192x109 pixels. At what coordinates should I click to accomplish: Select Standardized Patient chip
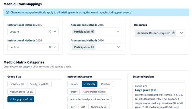pos(94,92)
